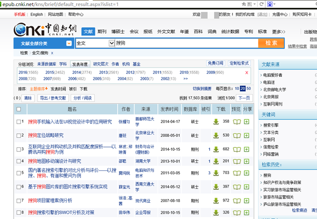Viewport: 317px width, 219px height.
Task: Reload the page with the browser refresh icon
Action: click(x=261, y=4)
